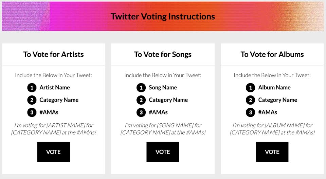Hit the VOTE button for Albums
The width and height of the screenshot is (326, 179).
[272, 152]
